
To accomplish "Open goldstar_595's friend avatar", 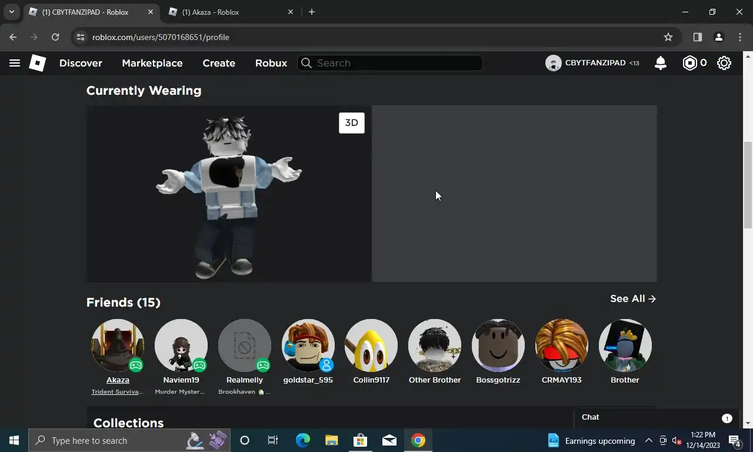I will tap(308, 345).
